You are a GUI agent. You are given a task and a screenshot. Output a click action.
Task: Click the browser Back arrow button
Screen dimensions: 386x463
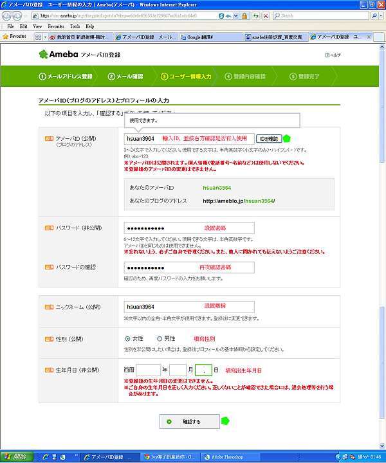click(x=6, y=15)
